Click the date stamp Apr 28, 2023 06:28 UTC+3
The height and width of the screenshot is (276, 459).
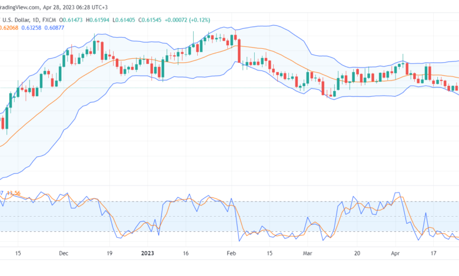tap(75, 7)
